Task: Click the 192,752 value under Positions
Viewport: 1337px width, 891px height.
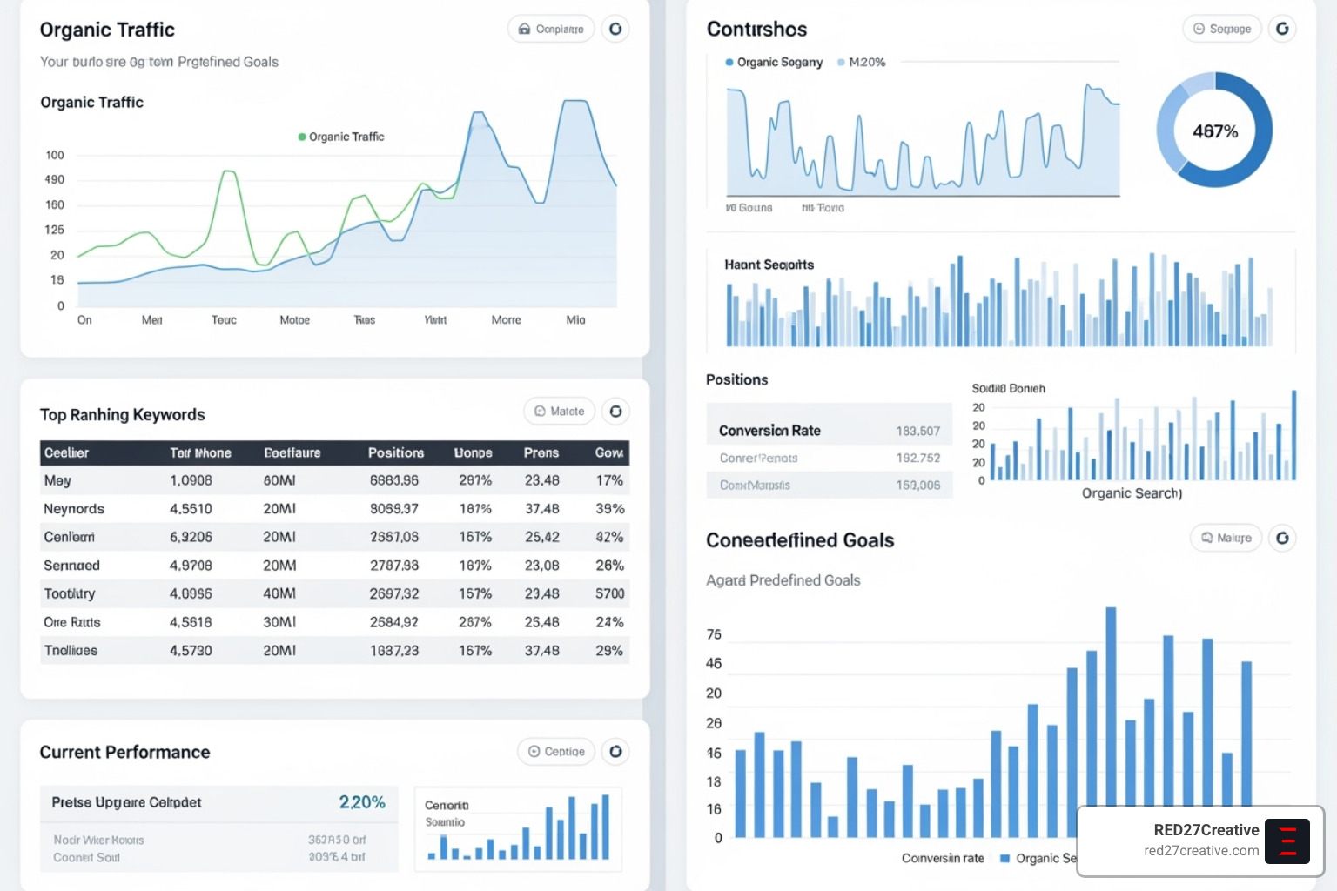Action: [918, 458]
